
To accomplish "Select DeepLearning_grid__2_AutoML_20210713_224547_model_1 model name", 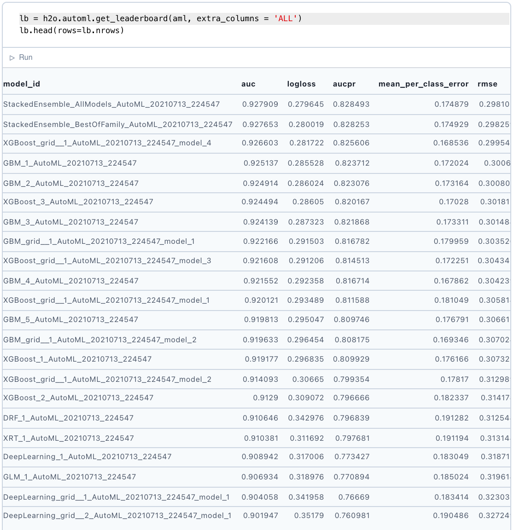I will [117, 515].
